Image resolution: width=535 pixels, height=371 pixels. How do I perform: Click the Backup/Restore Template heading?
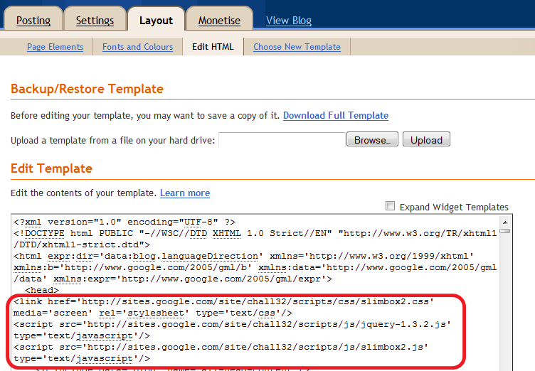87,89
